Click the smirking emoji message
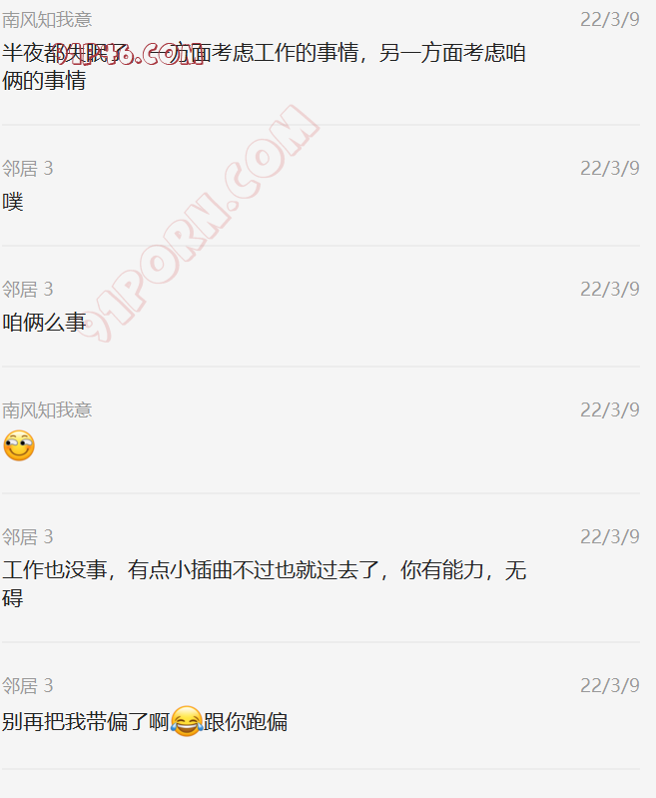The height and width of the screenshot is (798, 656). click(x=19, y=445)
